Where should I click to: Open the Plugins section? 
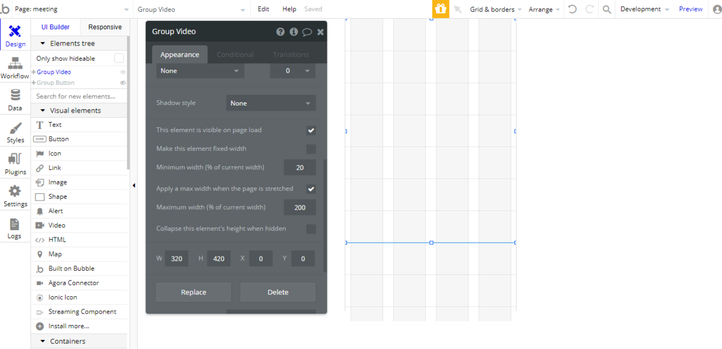pyautogui.click(x=15, y=164)
